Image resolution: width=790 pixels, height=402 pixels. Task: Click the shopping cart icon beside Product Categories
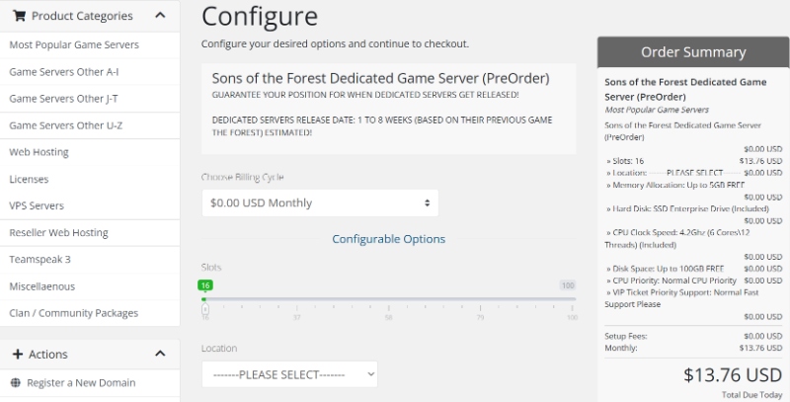pos(19,16)
